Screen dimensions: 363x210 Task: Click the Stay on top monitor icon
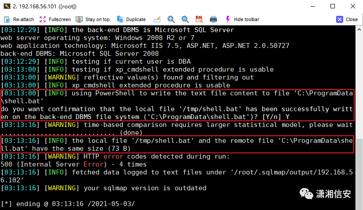[x=79, y=19]
